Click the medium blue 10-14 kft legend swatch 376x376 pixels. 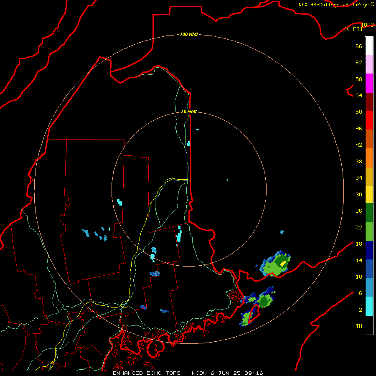pyautogui.click(x=369, y=269)
